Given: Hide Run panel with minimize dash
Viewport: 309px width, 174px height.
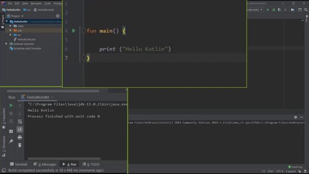Looking at the screenshot, I should coord(301,117).
